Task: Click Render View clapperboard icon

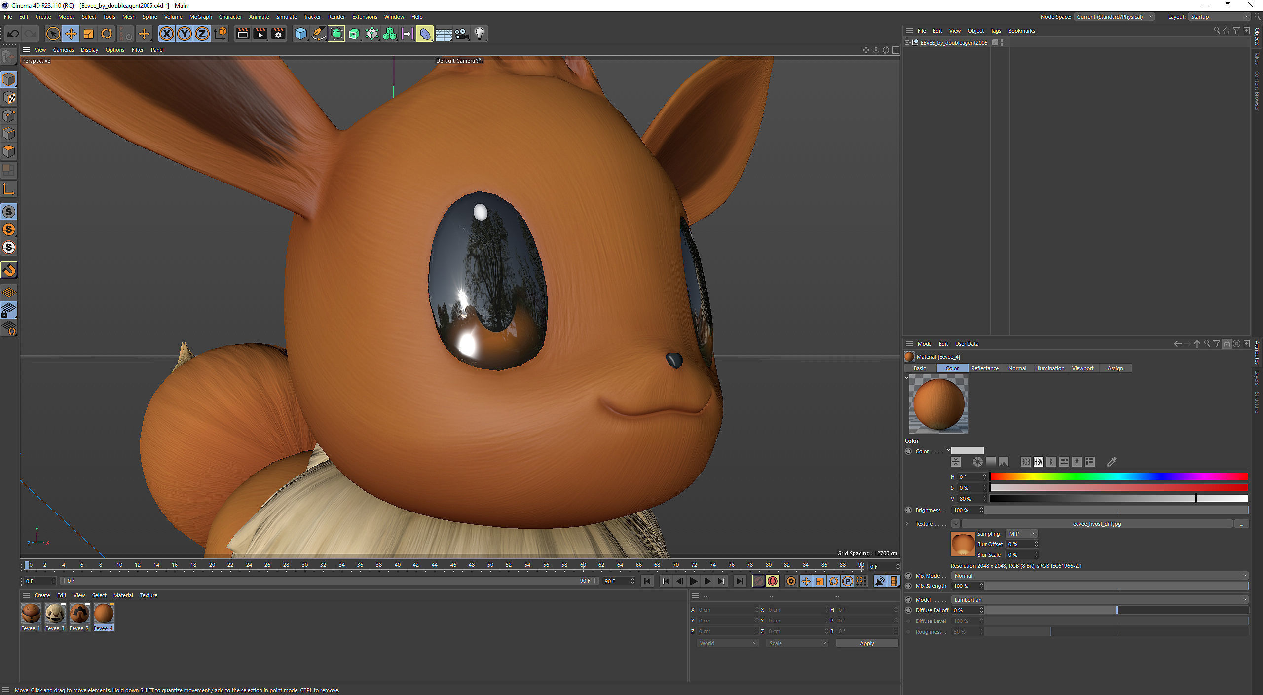Action: (242, 34)
